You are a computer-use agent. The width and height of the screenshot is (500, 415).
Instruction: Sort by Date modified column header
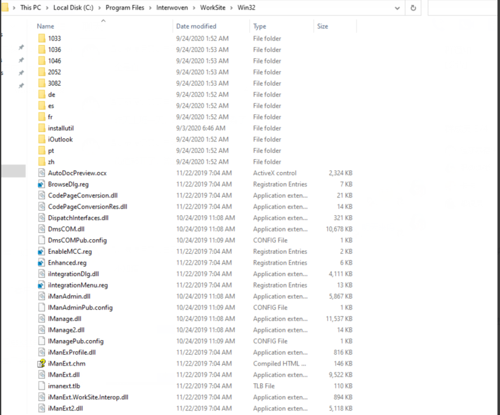coord(196,26)
